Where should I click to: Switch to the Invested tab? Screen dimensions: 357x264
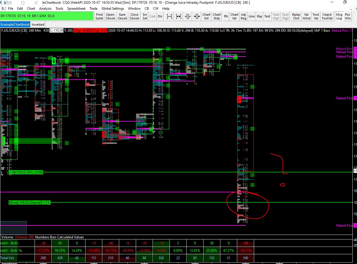pyautogui.click(x=38, y=25)
